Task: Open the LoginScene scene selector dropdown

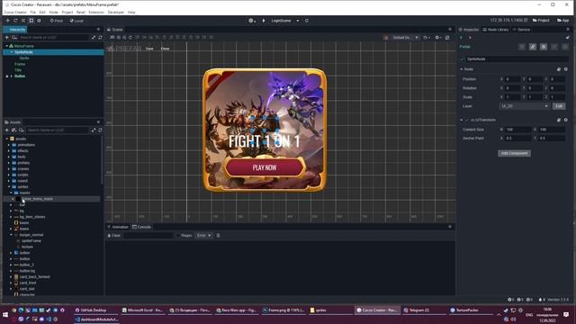Action: tap(285, 21)
